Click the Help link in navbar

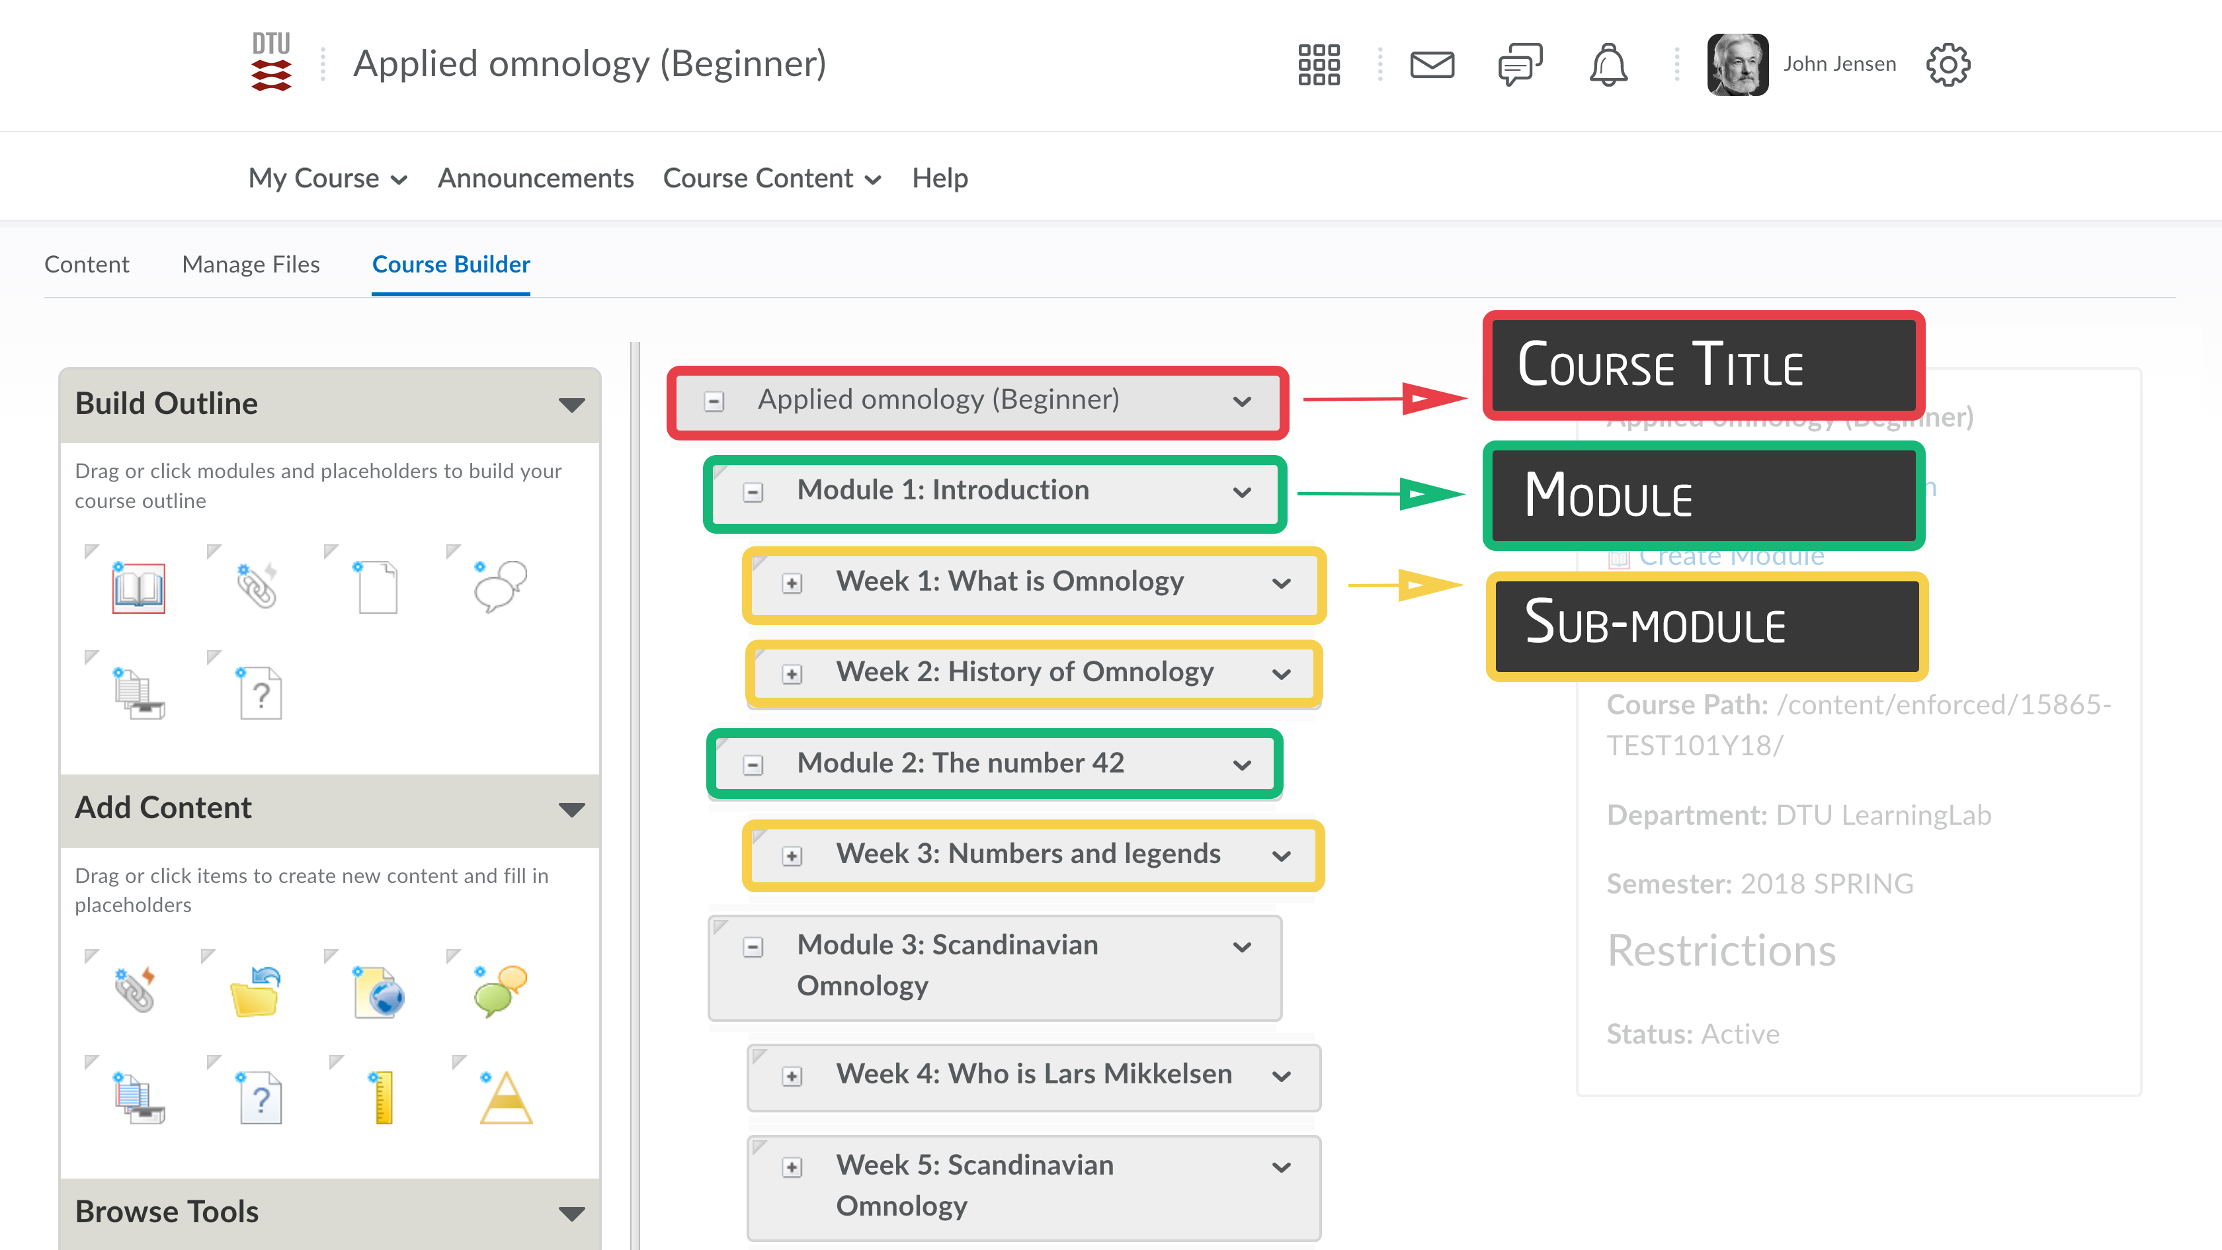[x=939, y=179]
